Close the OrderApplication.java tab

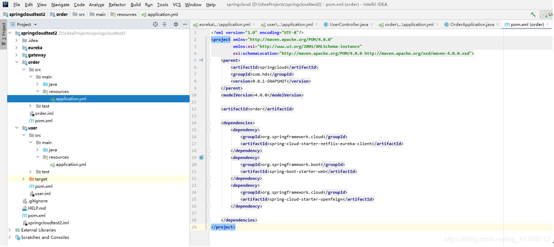(x=498, y=25)
